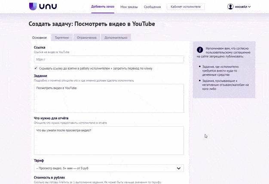The height and width of the screenshot is (184, 269).
Task: Click the Что нужно для отчёта text area
Action: 109,141
